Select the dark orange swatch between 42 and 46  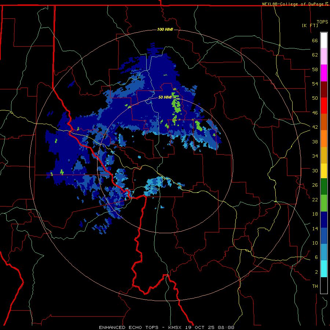(324, 122)
